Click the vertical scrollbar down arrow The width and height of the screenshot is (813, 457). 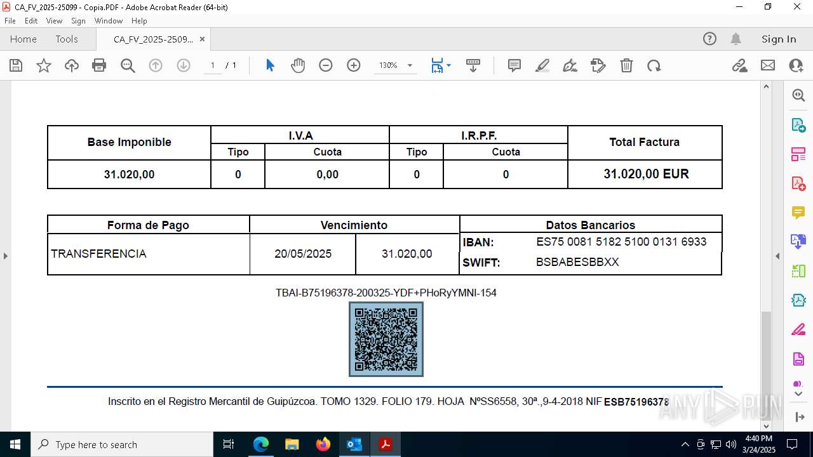tap(766, 427)
